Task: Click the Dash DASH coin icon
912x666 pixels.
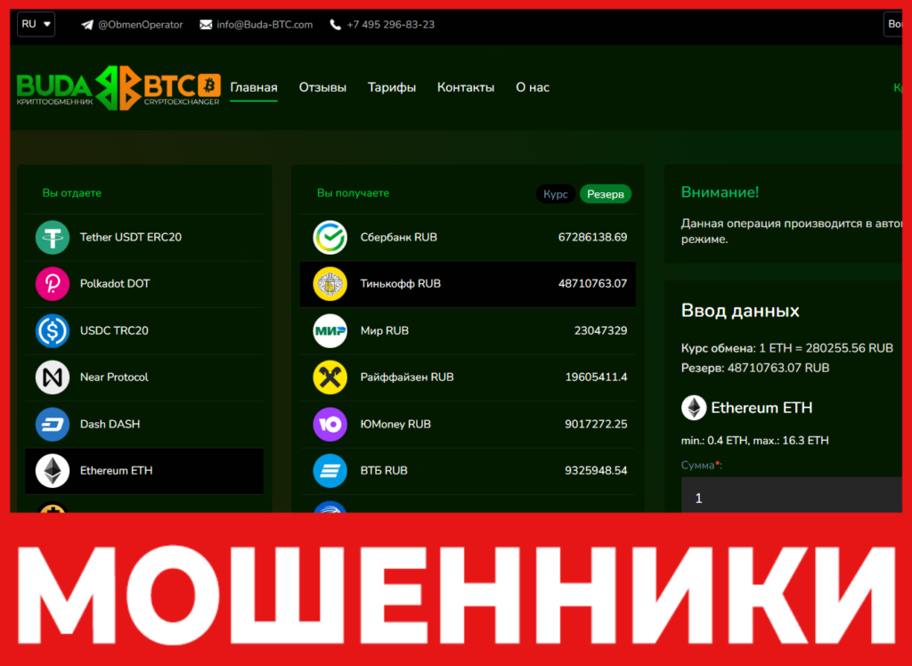Action: coord(53,424)
